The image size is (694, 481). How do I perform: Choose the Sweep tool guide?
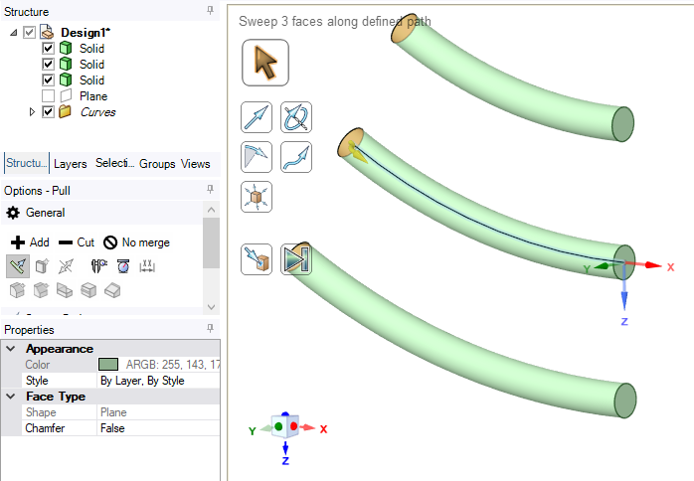point(296,157)
